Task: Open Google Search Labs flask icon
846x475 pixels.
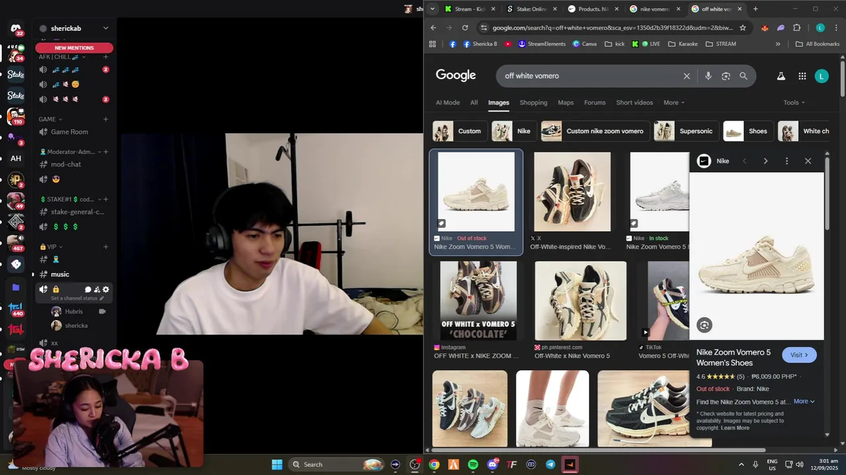Action: click(781, 76)
